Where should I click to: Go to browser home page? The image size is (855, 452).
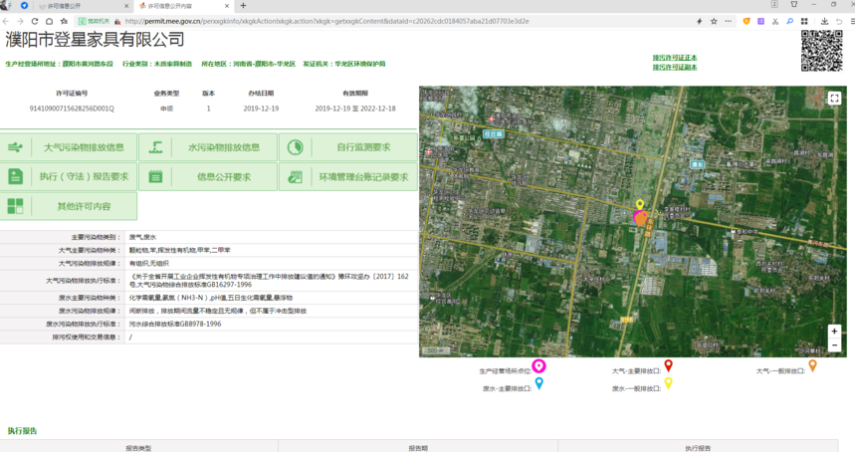[49, 21]
